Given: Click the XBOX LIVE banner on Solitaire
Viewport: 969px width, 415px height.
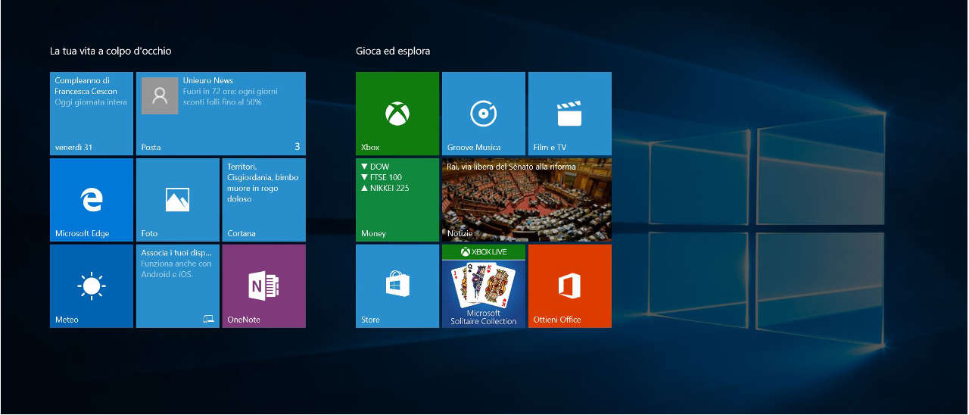Looking at the screenshot, I should point(484,251).
